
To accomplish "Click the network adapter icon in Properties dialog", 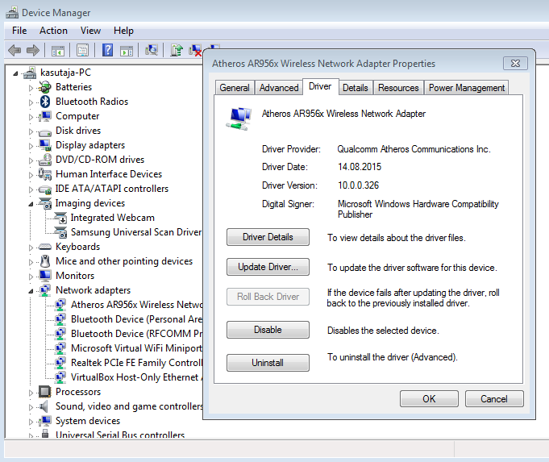I will pyautogui.click(x=239, y=119).
